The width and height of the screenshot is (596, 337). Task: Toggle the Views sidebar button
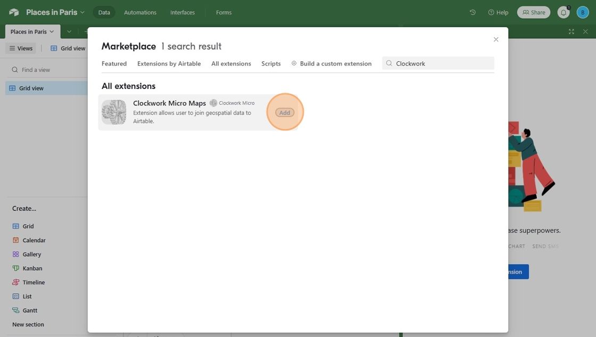tap(21, 48)
